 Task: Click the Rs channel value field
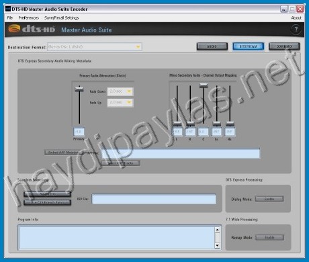[230, 132]
